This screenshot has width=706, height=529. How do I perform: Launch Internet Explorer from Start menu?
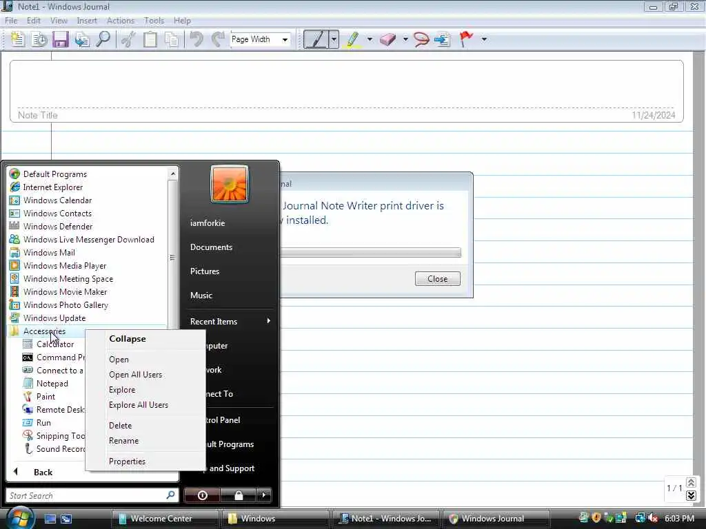tap(53, 187)
